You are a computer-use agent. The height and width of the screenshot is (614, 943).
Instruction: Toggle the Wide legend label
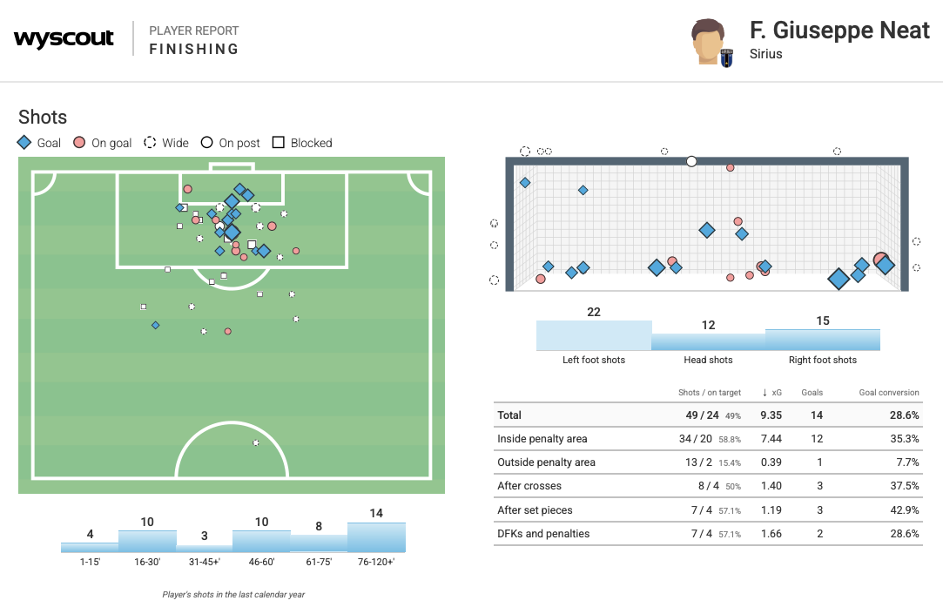[x=175, y=143]
